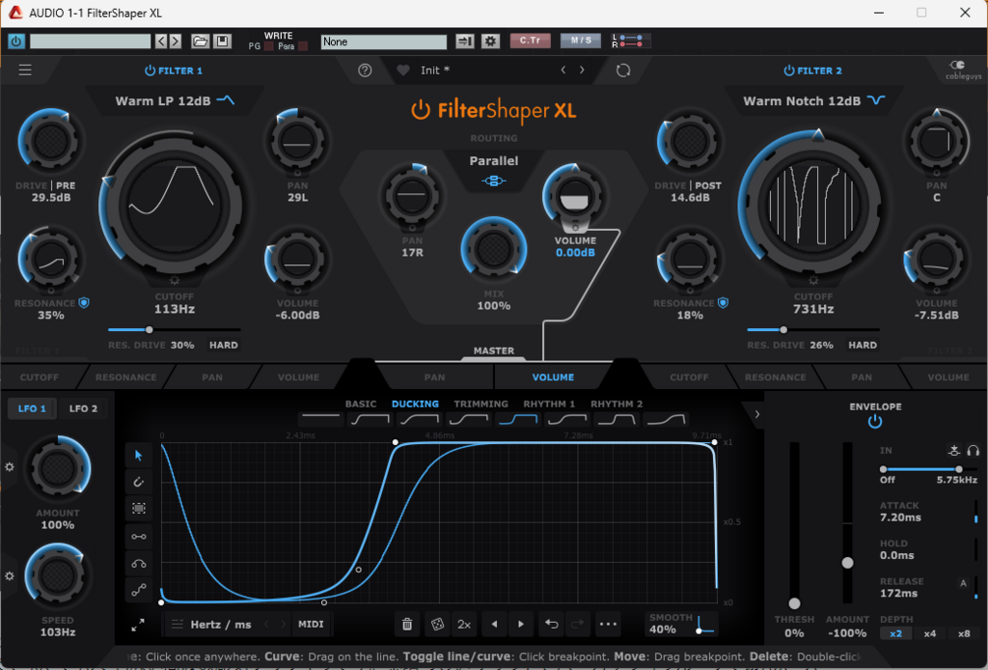Select the RHYTHM 1 waveform category
This screenshot has width=988, height=670.
[549, 404]
